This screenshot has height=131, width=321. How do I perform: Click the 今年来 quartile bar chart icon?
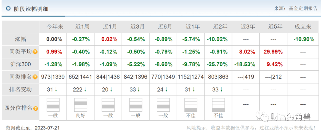pyautogui.click(x=53, y=105)
